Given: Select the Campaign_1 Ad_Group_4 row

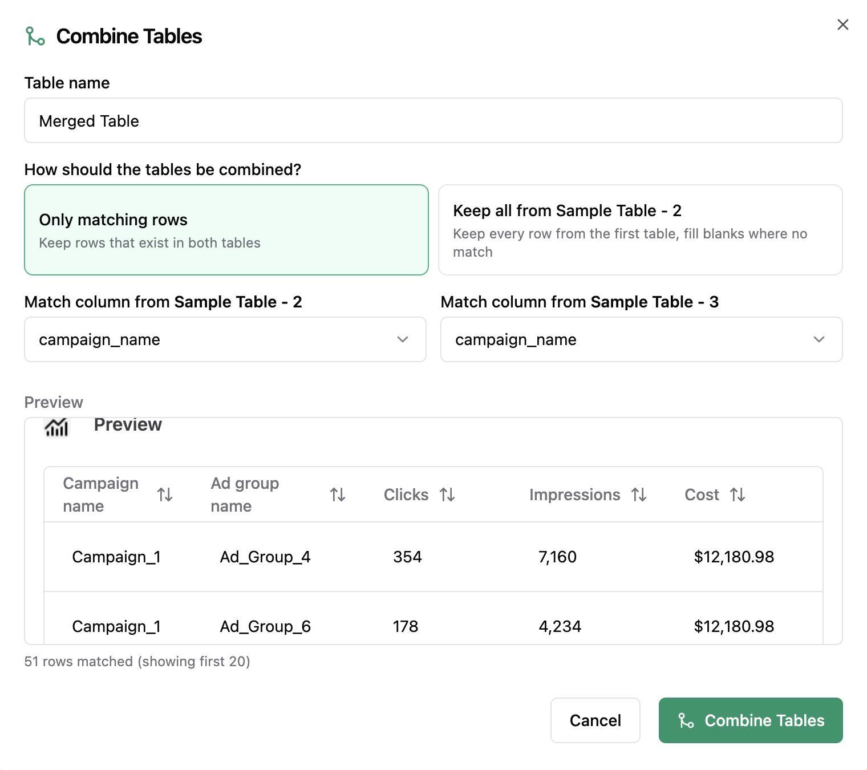Looking at the screenshot, I should (433, 557).
